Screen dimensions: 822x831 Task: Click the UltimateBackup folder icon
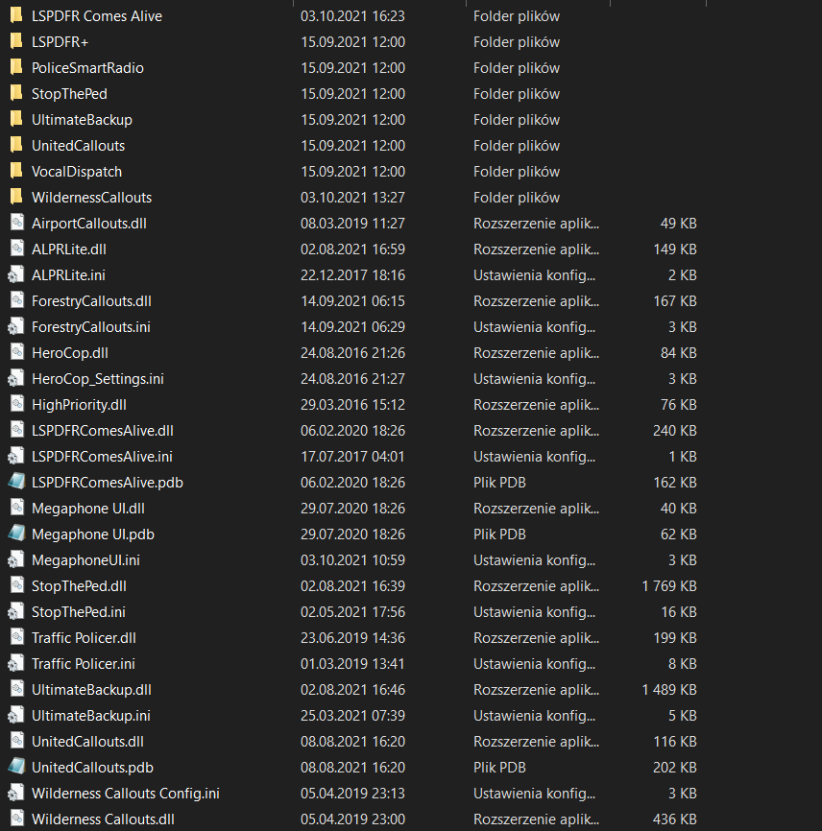point(16,119)
